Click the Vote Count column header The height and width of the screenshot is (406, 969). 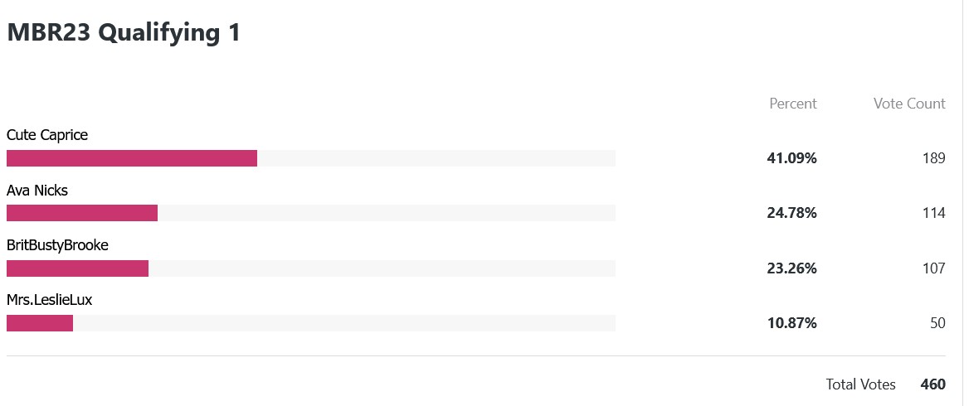909,104
